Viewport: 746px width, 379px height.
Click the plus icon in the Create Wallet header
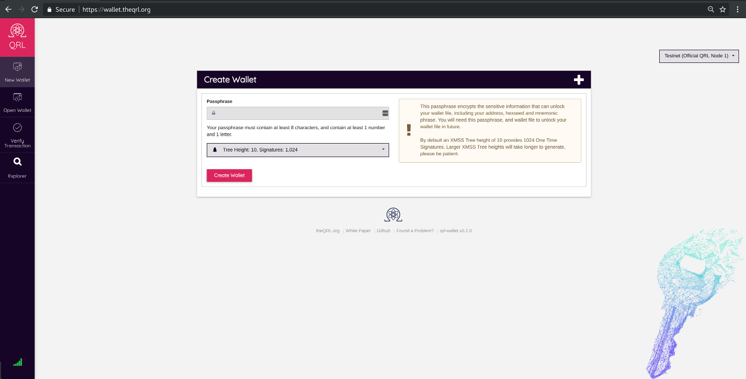click(x=579, y=80)
